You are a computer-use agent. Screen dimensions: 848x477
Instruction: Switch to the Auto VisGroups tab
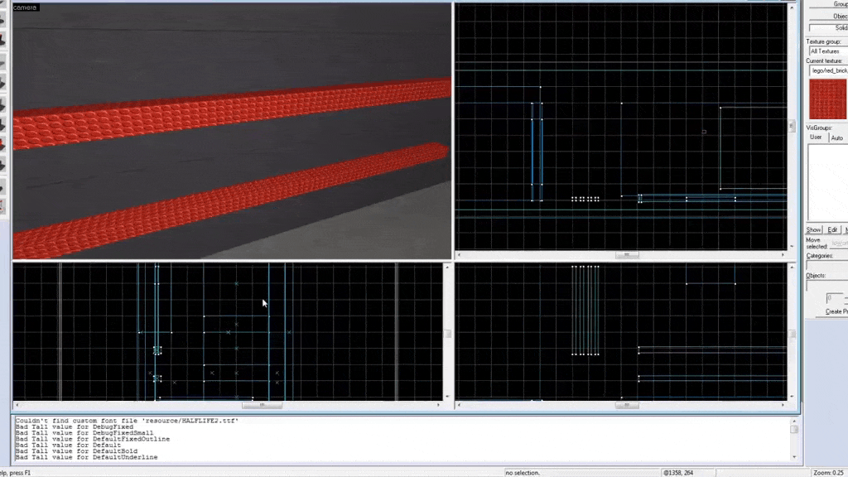click(836, 137)
